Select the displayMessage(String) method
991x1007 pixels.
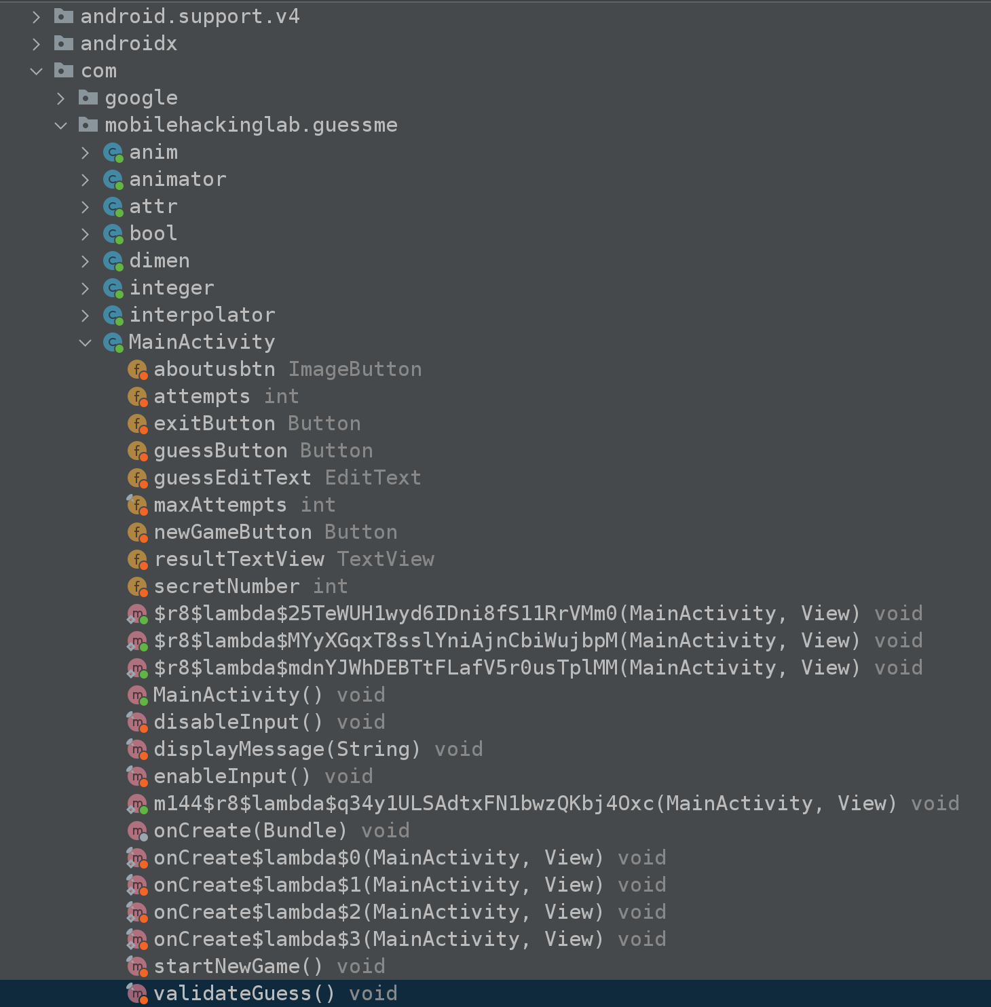coord(286,749)
